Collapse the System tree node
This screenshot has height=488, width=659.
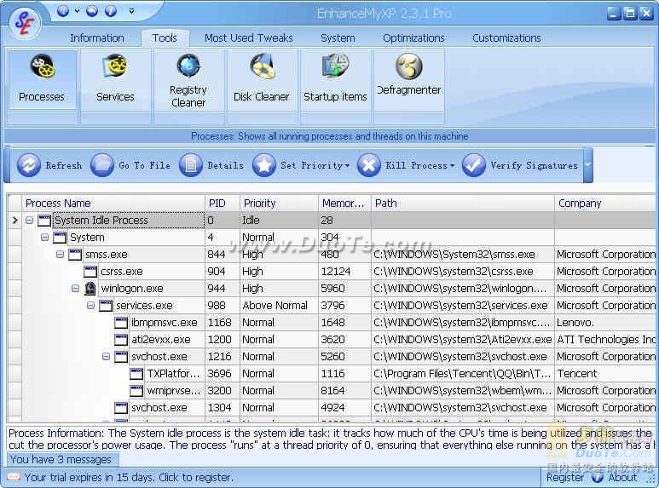click(45, 238)
